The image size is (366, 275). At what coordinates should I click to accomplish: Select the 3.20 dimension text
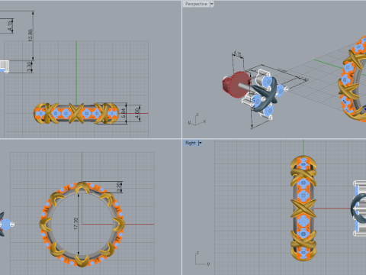point(119,187)
